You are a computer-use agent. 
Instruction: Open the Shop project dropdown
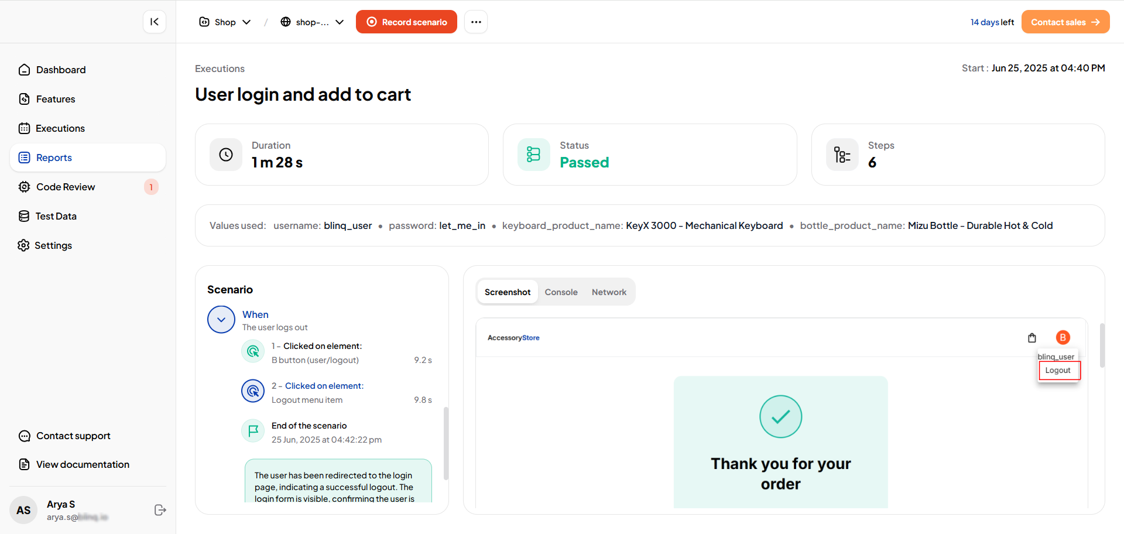225,22
